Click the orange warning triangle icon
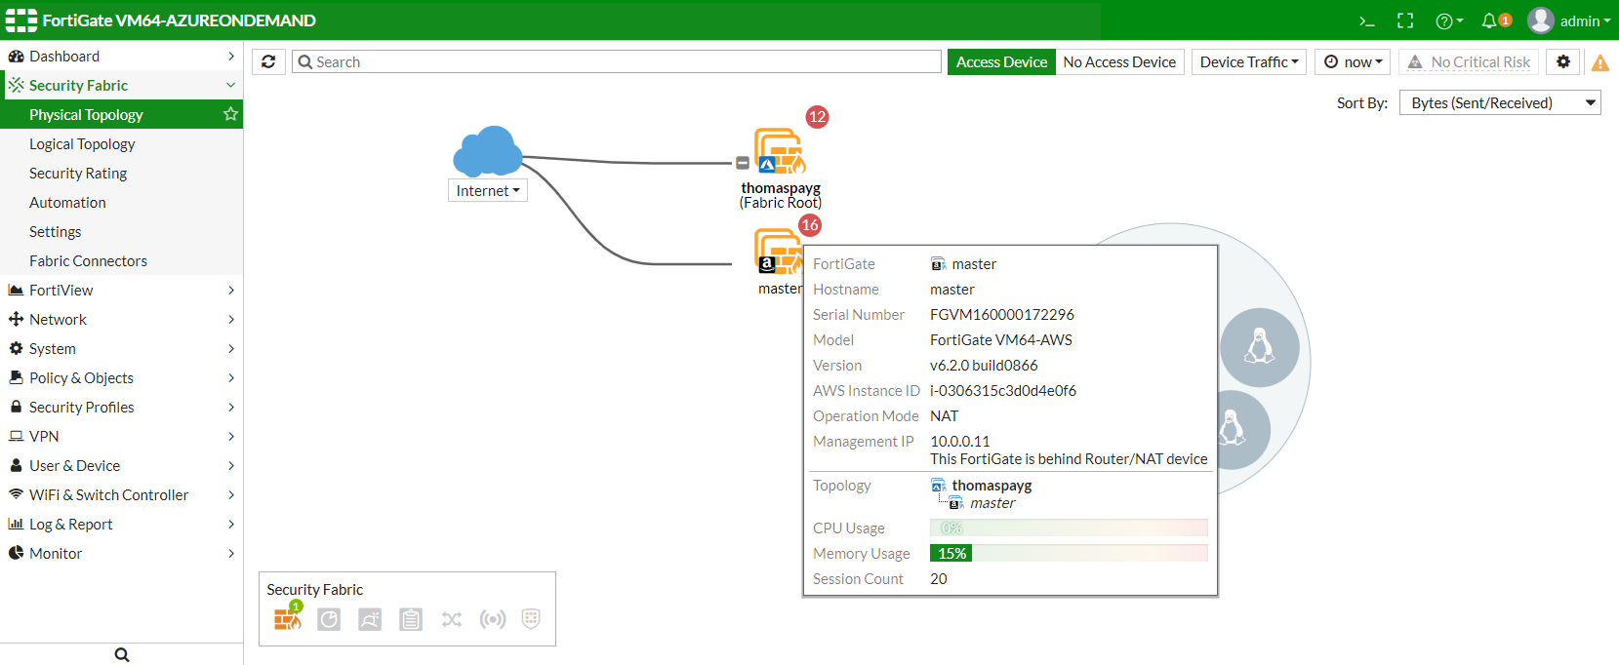 (1600, 63)
